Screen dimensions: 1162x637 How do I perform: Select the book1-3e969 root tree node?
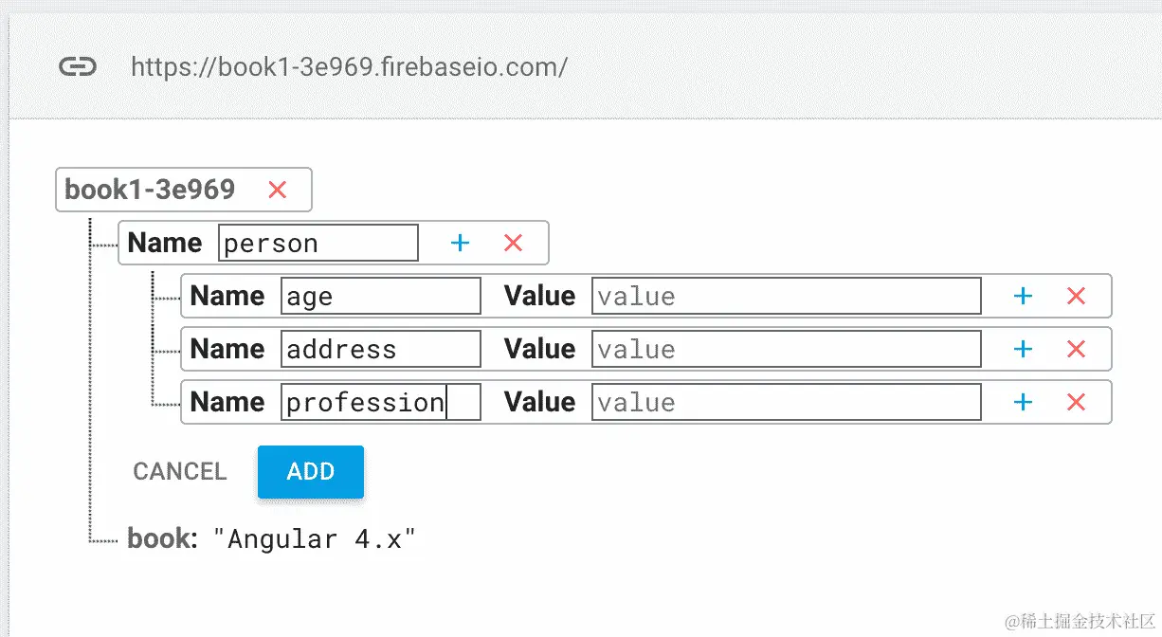tap(150, 190)
